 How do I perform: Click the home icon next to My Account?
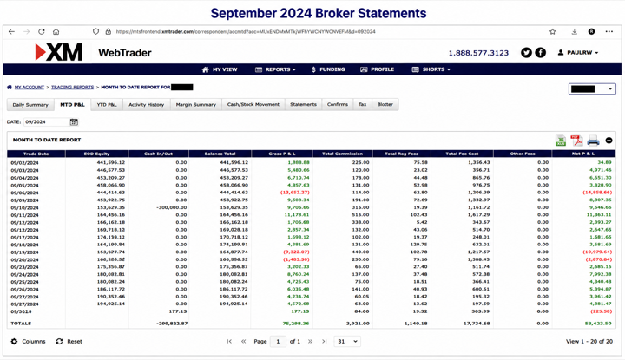10,88
